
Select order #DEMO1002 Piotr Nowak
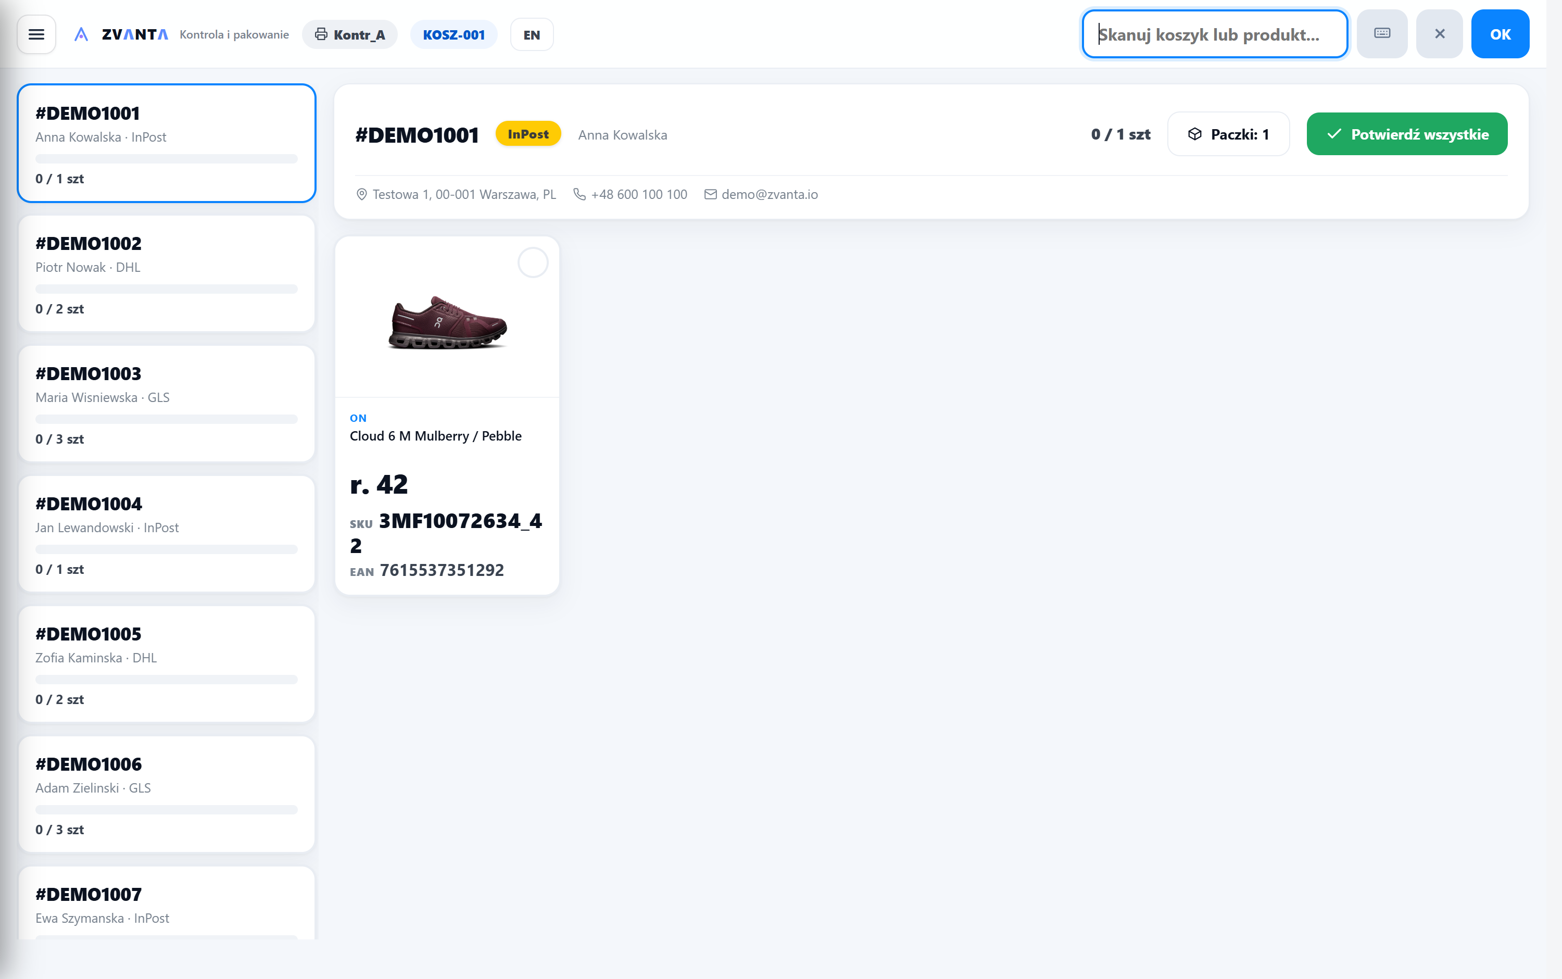tap(167, 274)
